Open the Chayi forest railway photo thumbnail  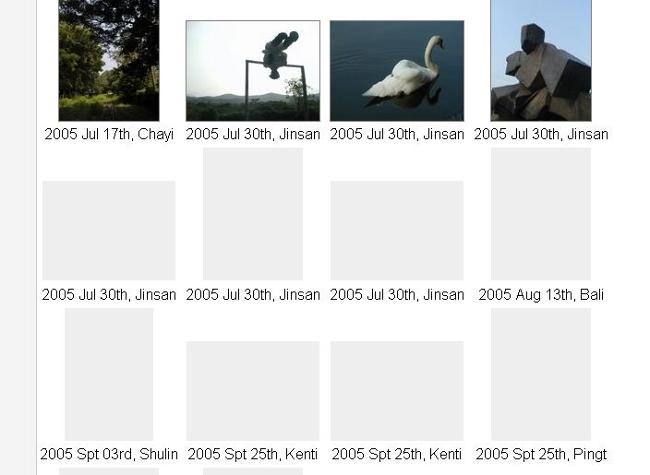(109, 61)
